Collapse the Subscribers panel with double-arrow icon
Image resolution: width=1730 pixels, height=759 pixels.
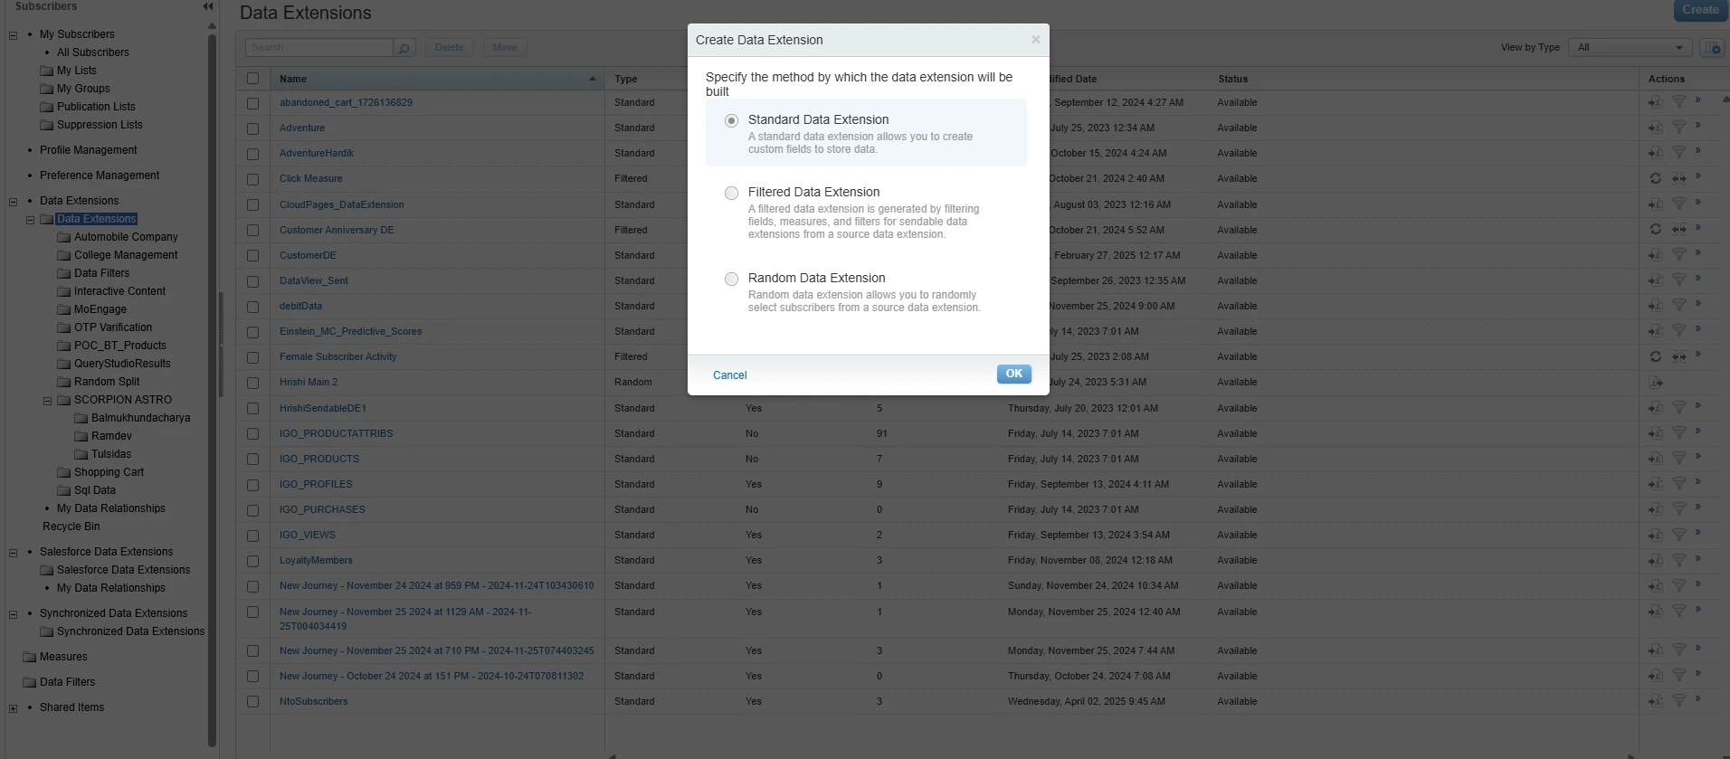tap(208, 6)
